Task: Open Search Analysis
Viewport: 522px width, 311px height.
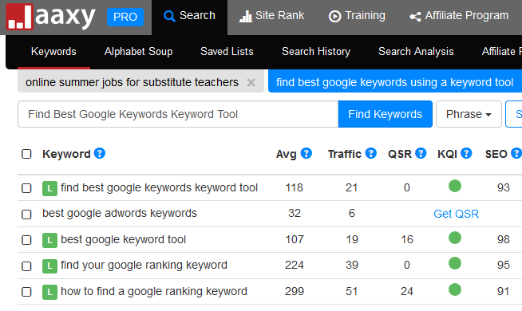Action: tap(416, 52)
